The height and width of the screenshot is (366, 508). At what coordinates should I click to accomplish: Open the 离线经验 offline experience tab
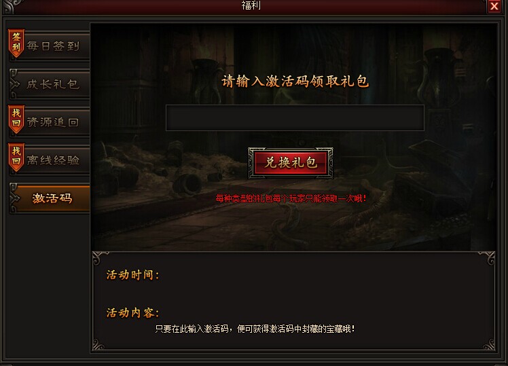(x=50, y=160)
